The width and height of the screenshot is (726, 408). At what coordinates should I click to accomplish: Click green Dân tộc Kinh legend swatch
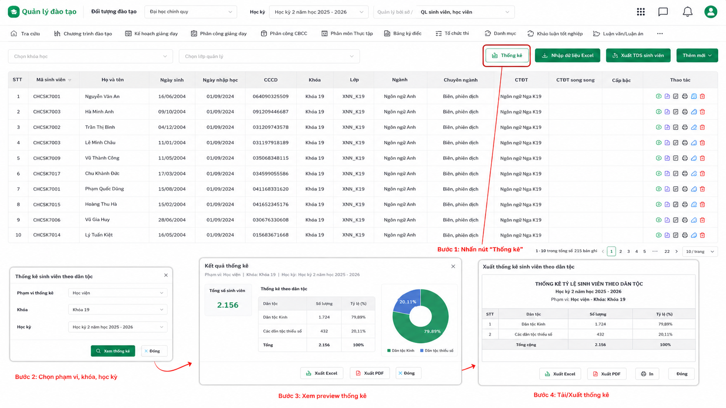[389, 350]
